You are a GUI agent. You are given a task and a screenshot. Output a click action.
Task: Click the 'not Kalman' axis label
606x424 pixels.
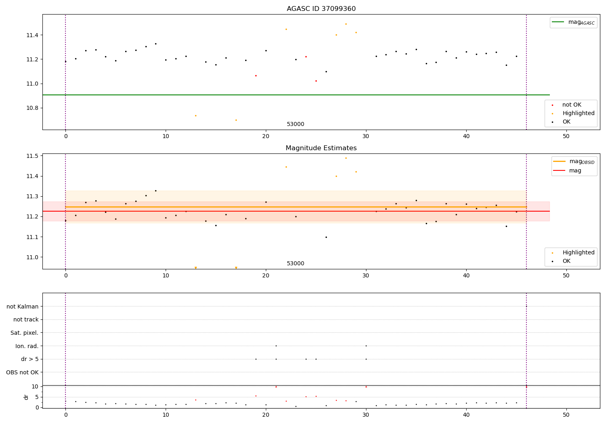[23, 306]
